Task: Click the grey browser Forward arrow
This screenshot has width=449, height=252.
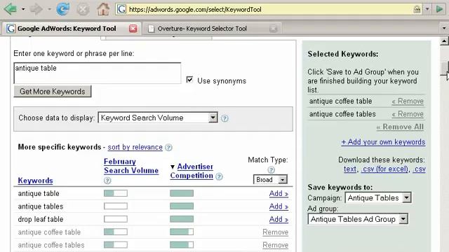Action: point(36,9)
